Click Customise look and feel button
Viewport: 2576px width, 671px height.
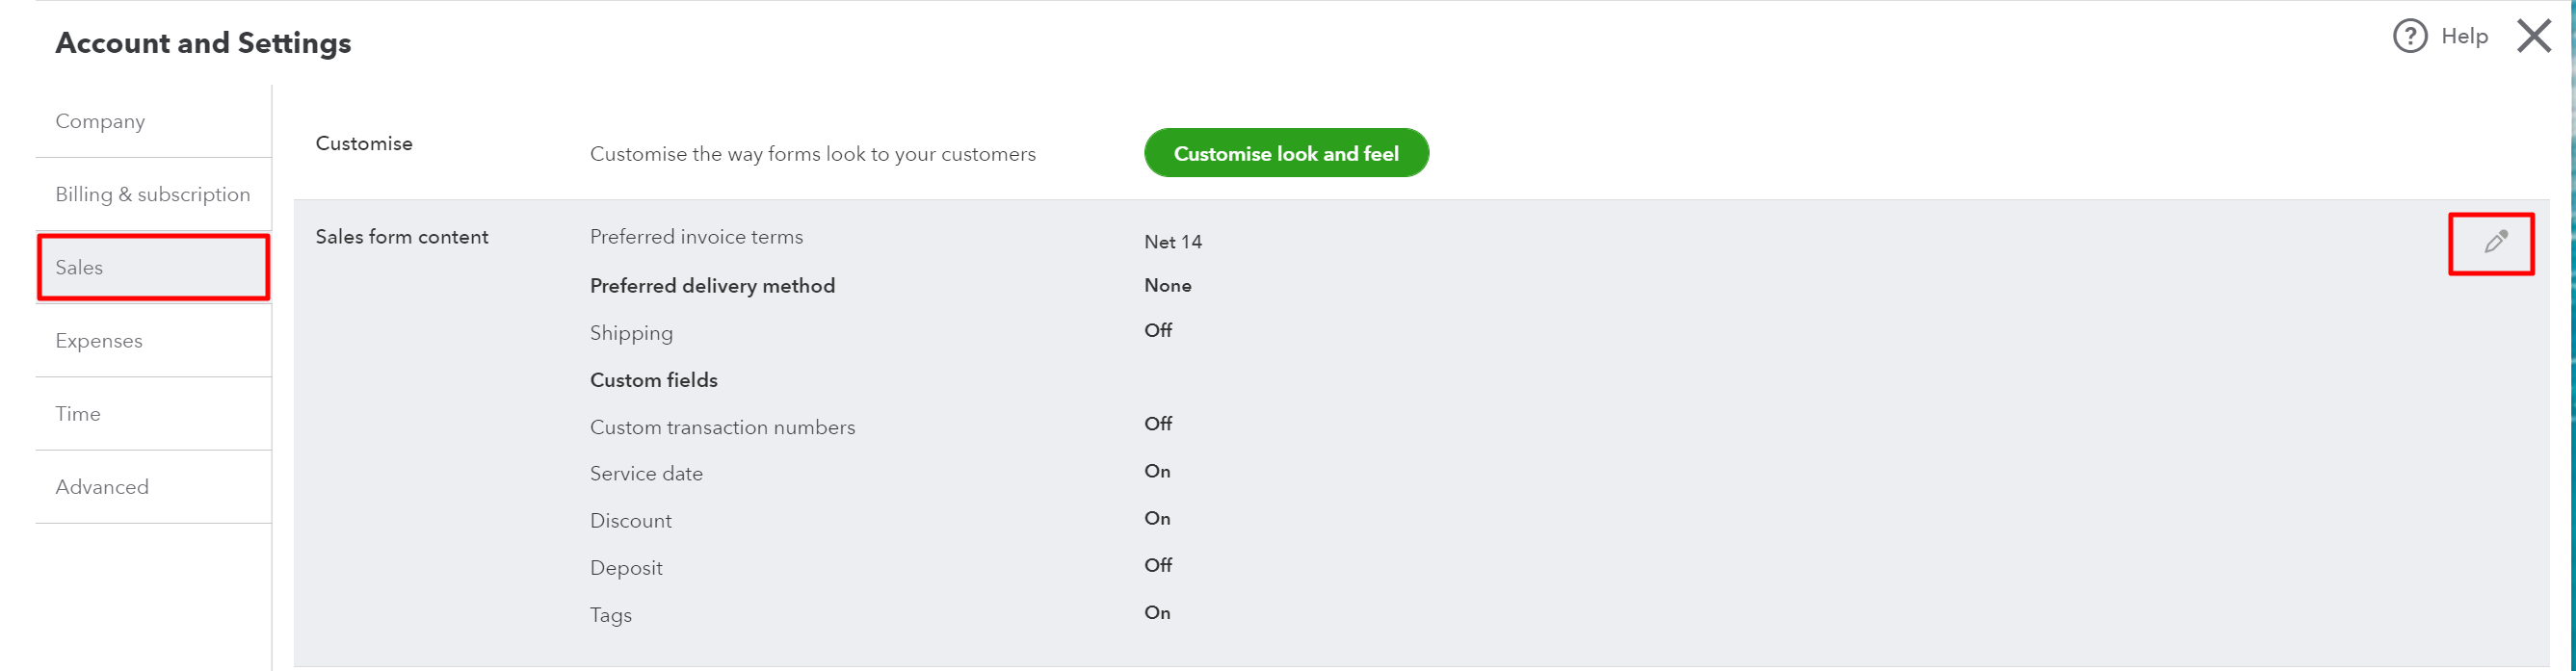pos(1286,153)
